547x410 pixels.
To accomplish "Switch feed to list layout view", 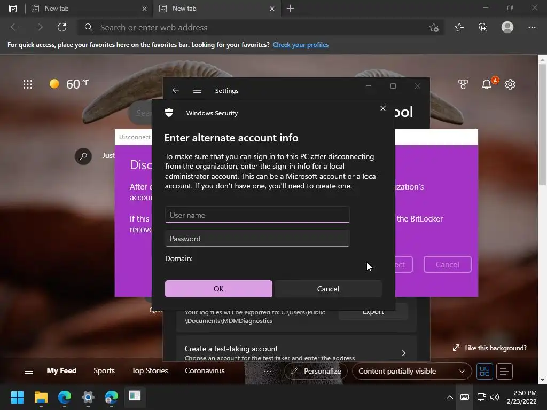I will [x=504, y=372].
